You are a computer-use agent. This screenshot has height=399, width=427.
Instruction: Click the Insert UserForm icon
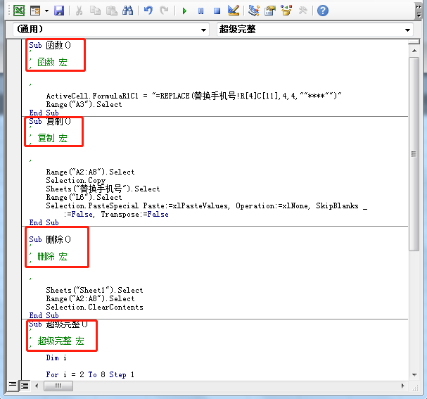[35, 11]
